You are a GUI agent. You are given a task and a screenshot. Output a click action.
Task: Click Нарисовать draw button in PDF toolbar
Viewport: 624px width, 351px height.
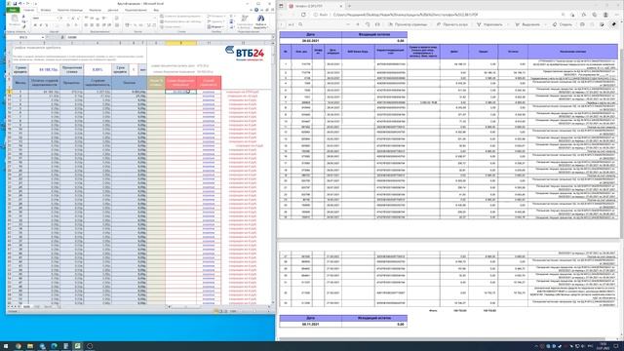pyautogui.click(x=489, y=24)
